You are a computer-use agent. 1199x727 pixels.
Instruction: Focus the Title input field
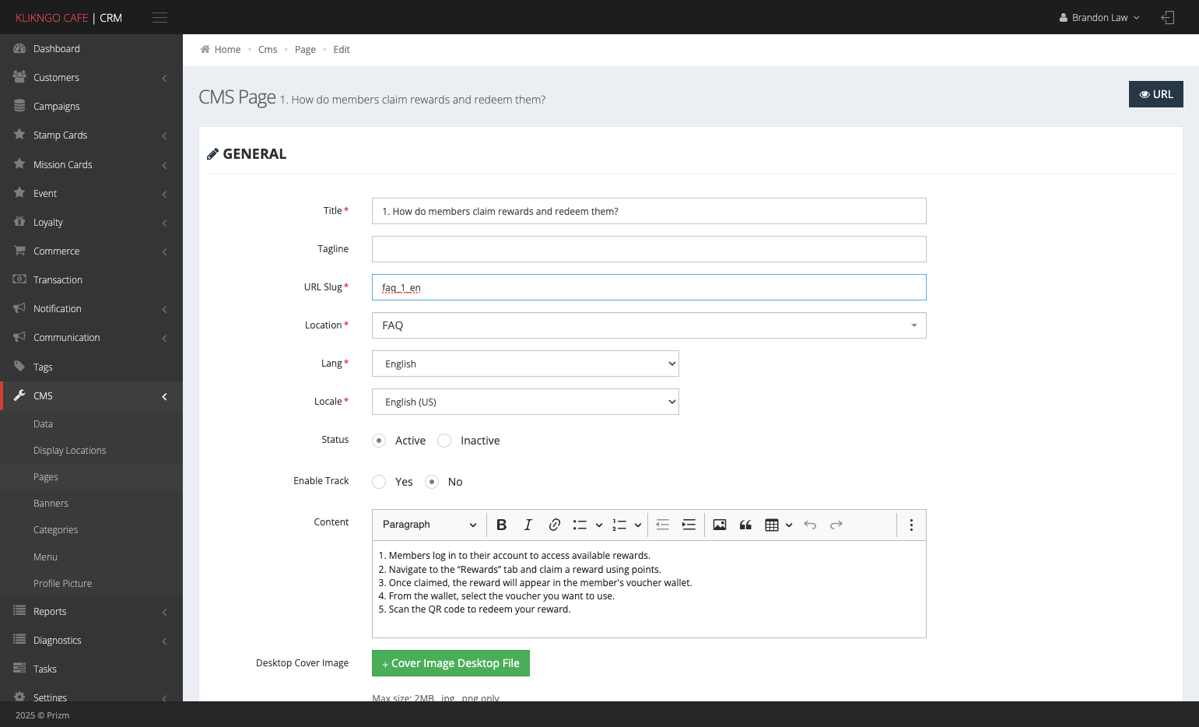click(x=649, y=211)
